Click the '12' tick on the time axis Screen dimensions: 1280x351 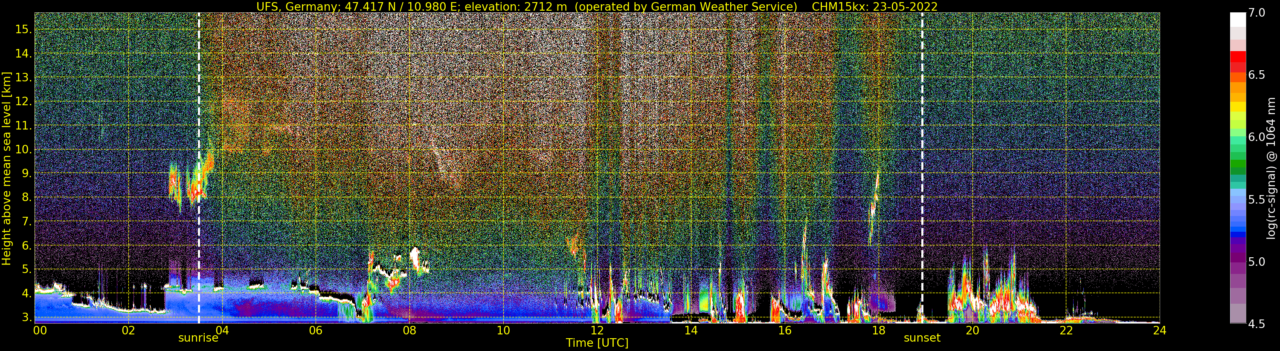597,330
